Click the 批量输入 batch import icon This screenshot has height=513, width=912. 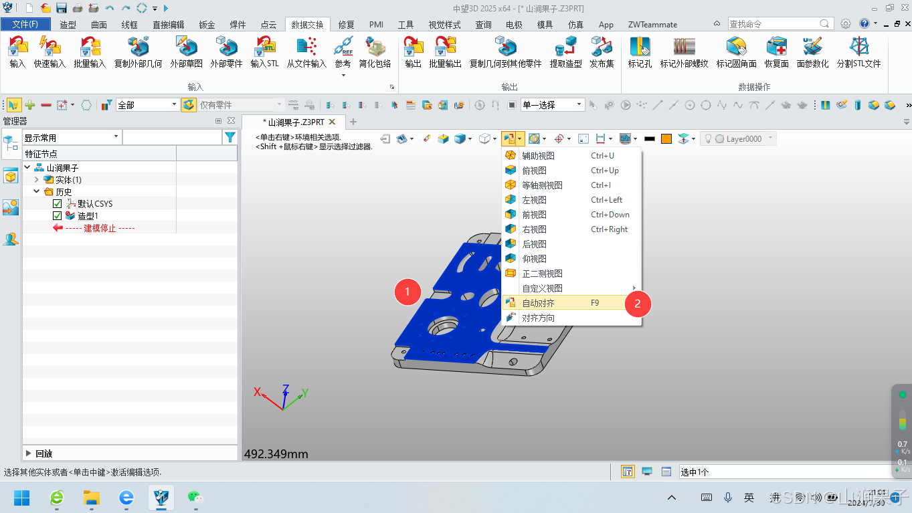pyautogui.click(x=90, y=47)
